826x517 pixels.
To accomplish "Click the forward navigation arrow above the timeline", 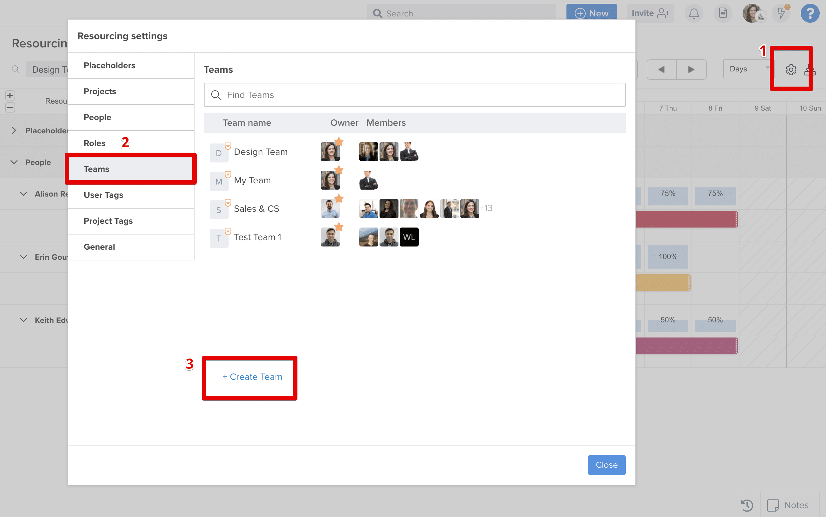I will click(x=691, y=70).
